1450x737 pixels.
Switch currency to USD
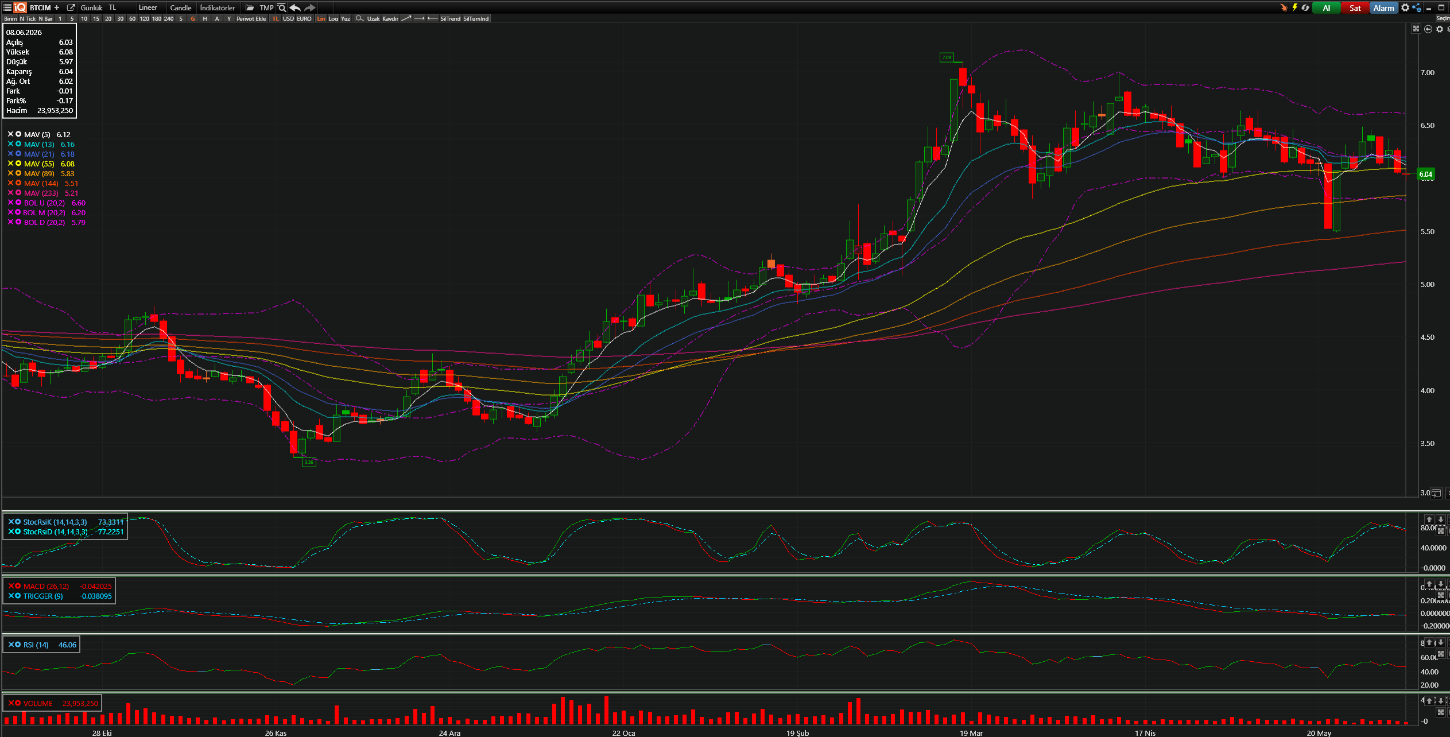coord(288,18)
